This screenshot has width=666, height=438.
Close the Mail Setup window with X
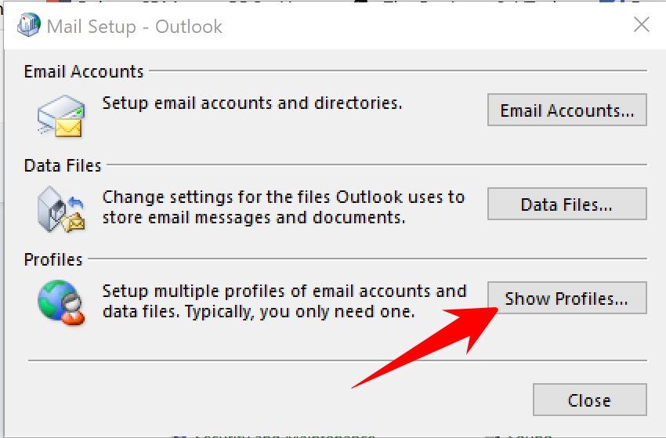point(642,24)
